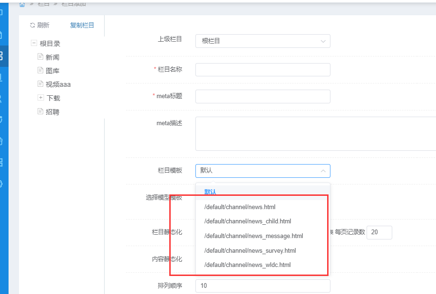Click the file icon beside 招聘
This screenshot has height=294, width=436.
click(40, 111)
